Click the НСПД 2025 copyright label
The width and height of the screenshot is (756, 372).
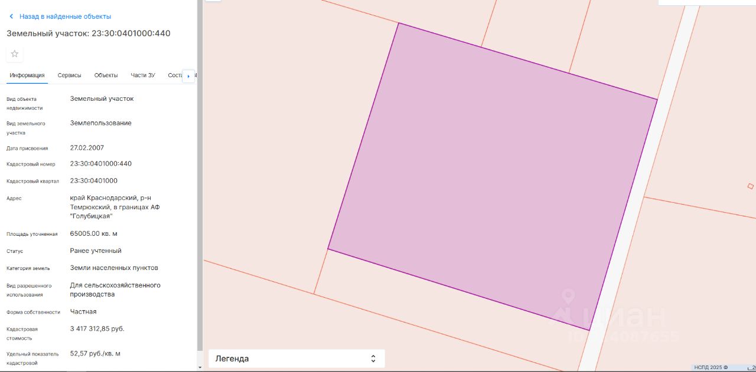tap(711, 367)
